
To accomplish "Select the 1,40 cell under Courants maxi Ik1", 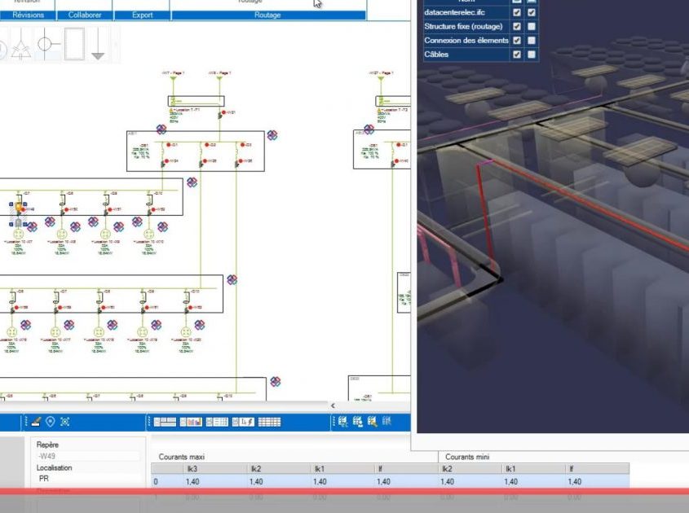I will pyautogui.click(x=342, y=481).
